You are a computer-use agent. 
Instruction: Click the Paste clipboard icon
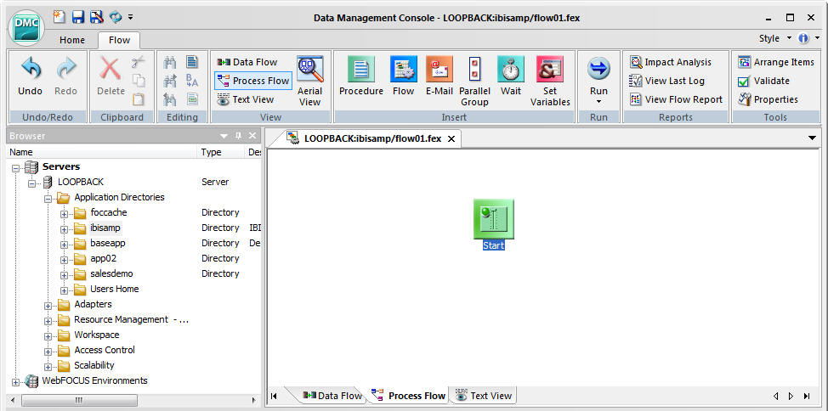[139, 99]
